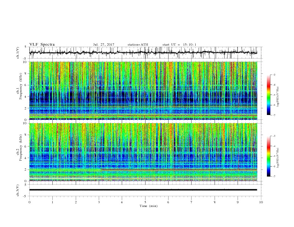Click the ch.1 voltage waveform trace
Viewport: 294px width, 227px height.
pyautogui.click(x=143, y=53)
